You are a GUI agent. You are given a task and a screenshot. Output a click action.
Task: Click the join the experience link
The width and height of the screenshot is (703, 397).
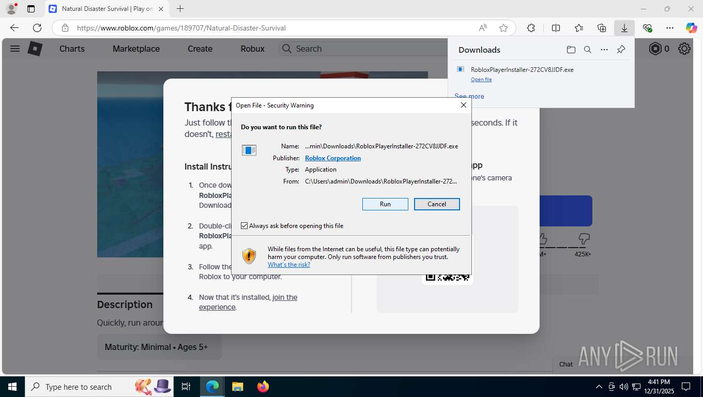point(248,302)
